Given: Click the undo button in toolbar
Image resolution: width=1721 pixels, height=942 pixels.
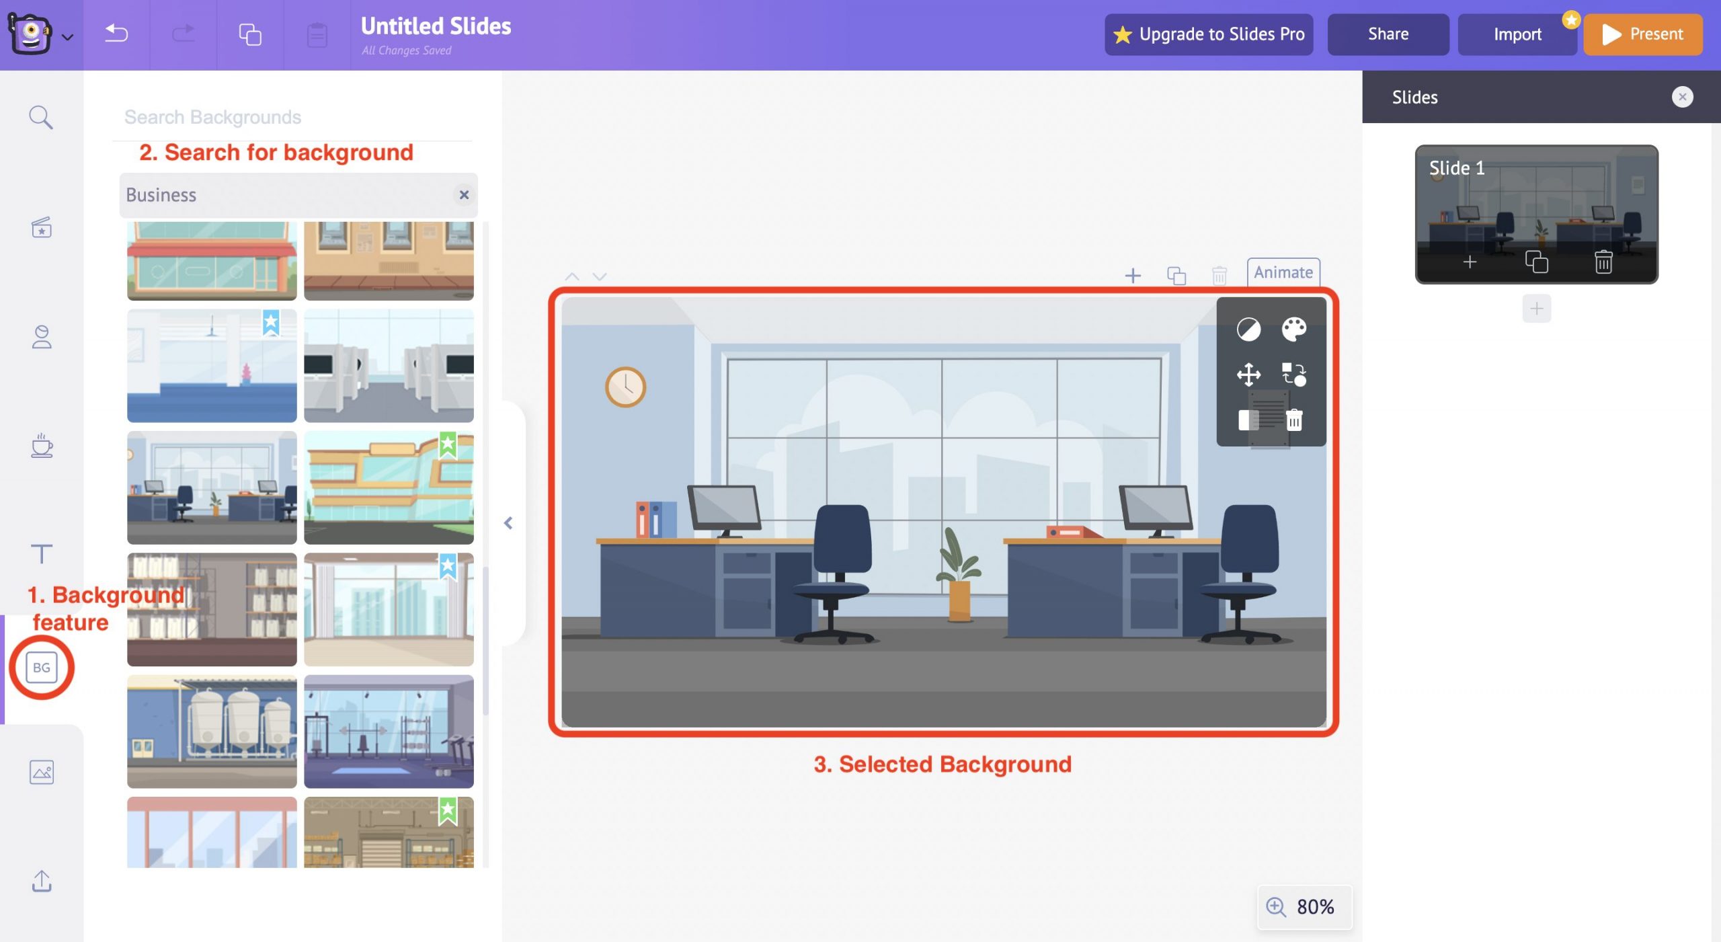Looking at the screenshot, I should click(116, 32).
